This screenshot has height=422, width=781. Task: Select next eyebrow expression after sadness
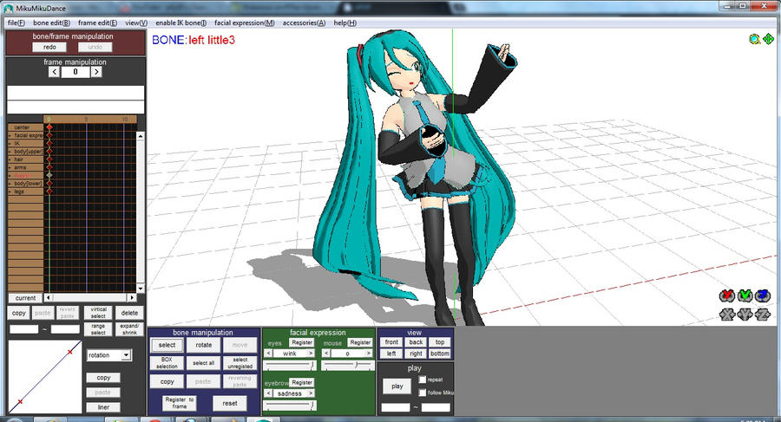[311, 393]
